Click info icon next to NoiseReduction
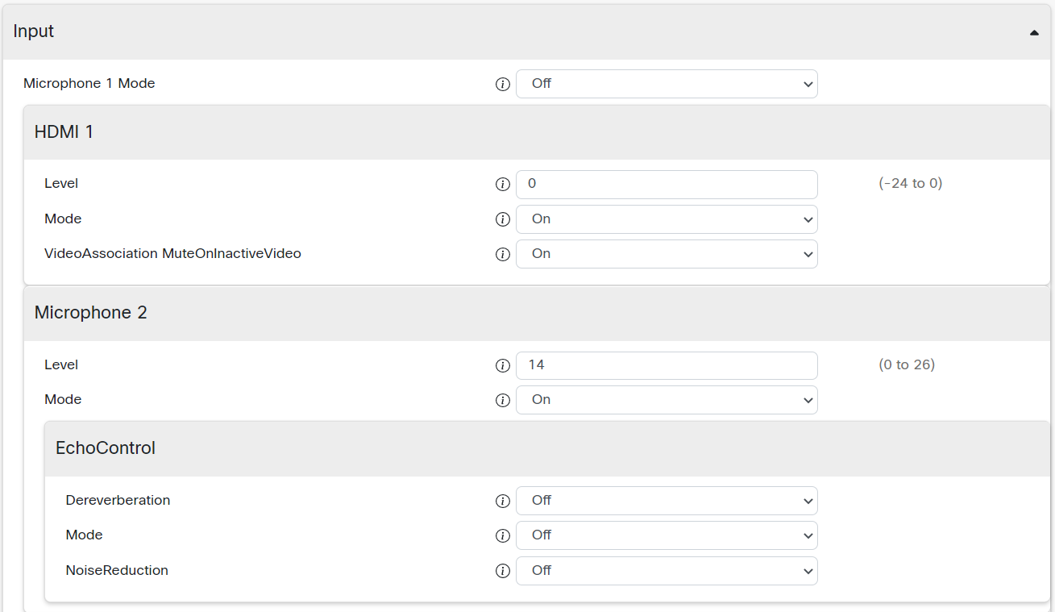The height and width of the screenshot is (612, 1055). tap(503, 571)
